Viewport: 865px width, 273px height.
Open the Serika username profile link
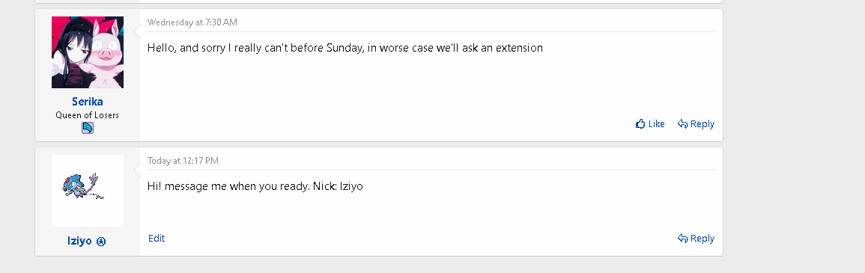pos(87,101)
